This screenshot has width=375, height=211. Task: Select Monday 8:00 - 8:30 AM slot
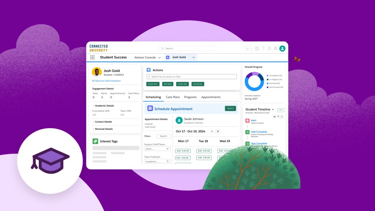coord(183,151)
